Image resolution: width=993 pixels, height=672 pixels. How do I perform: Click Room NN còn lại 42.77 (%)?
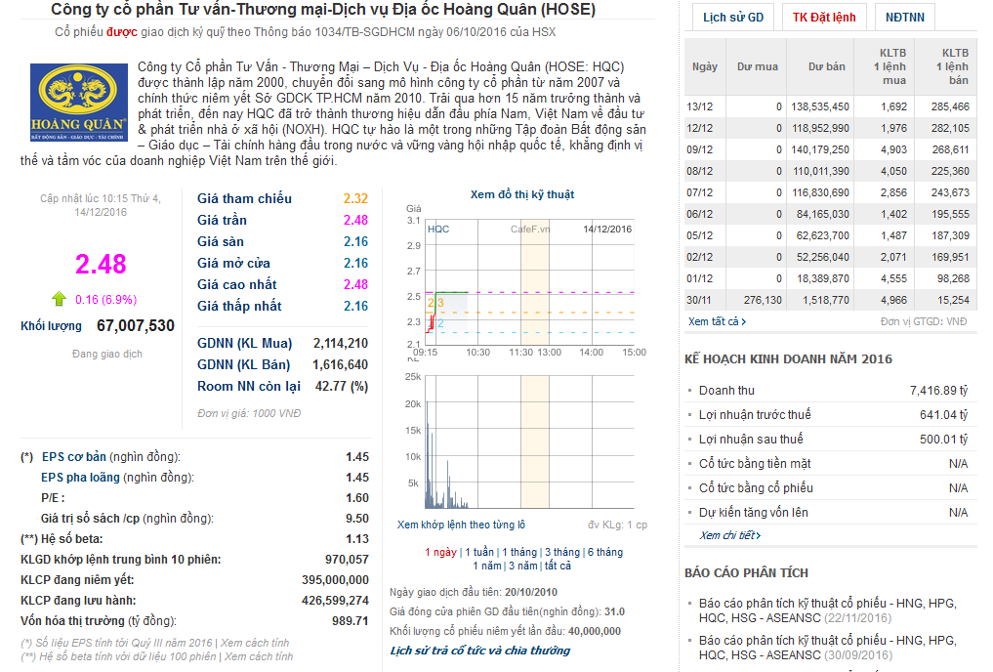tap(342, 387)
